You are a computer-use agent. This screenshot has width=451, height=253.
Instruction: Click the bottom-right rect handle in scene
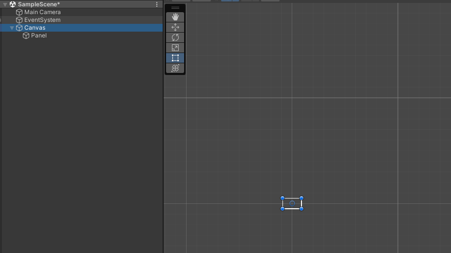pos(301,209)
